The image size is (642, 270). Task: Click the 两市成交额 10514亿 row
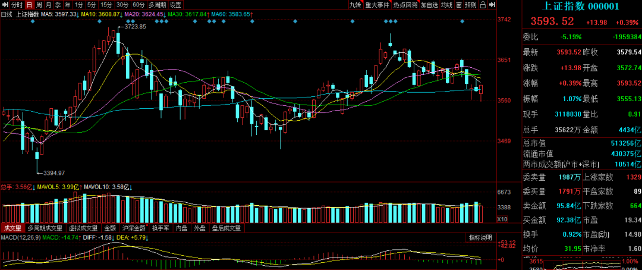tap(582, 164)
